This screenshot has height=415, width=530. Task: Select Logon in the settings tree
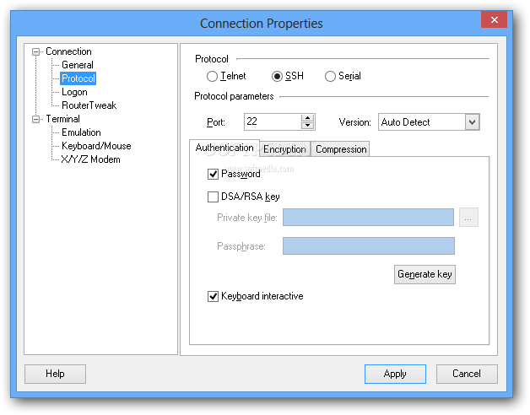(x=74, y=92)
